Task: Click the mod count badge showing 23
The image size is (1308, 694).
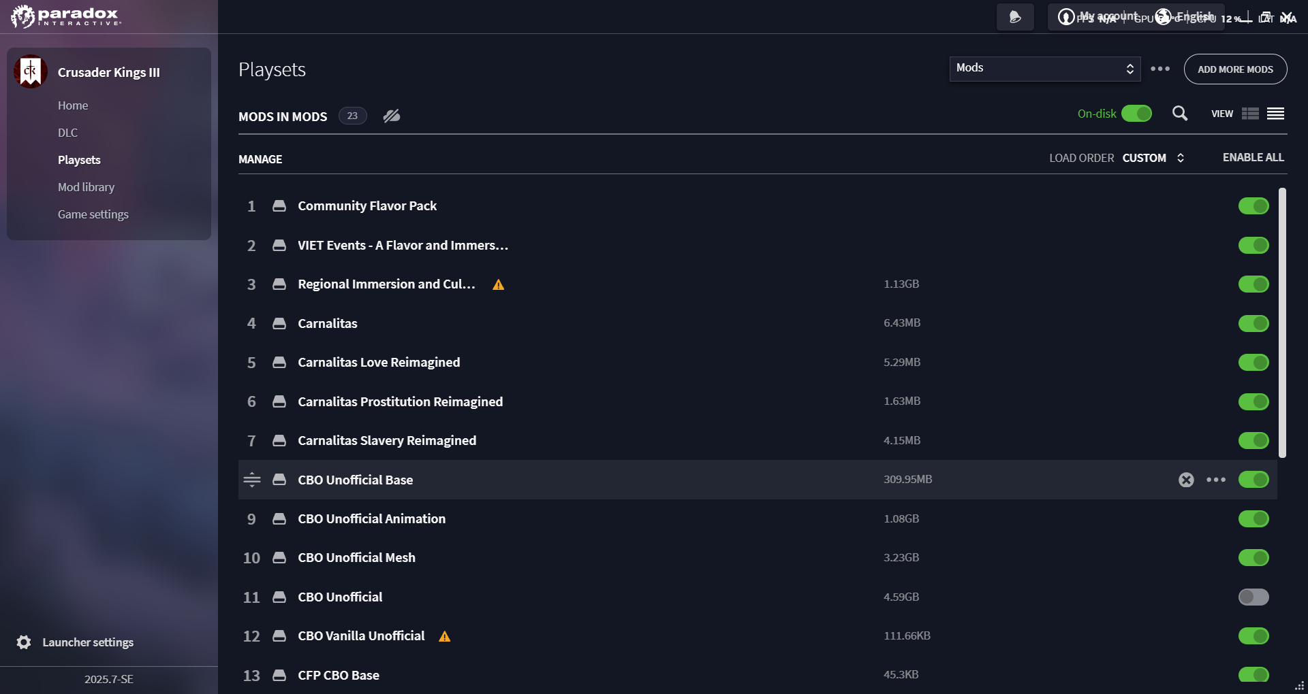Action: point(352,116)
